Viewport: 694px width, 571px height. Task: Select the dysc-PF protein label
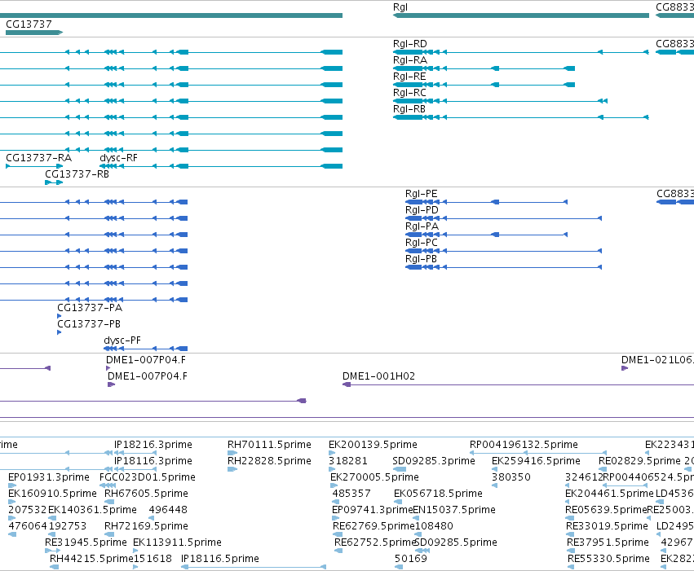(x=122, y=340)
